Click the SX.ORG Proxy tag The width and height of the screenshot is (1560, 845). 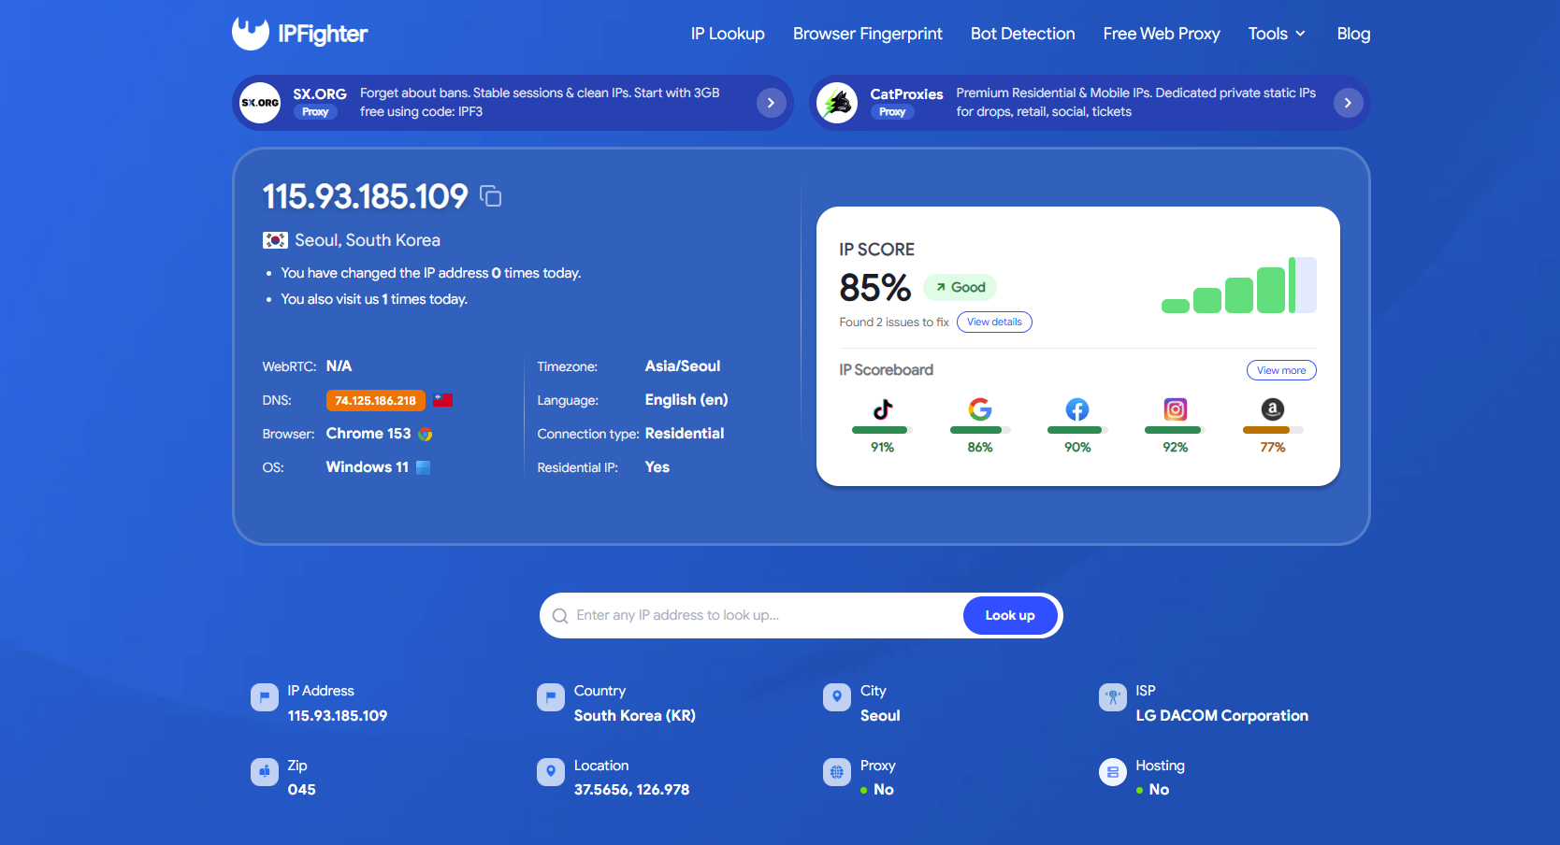(x=315, y=112)
